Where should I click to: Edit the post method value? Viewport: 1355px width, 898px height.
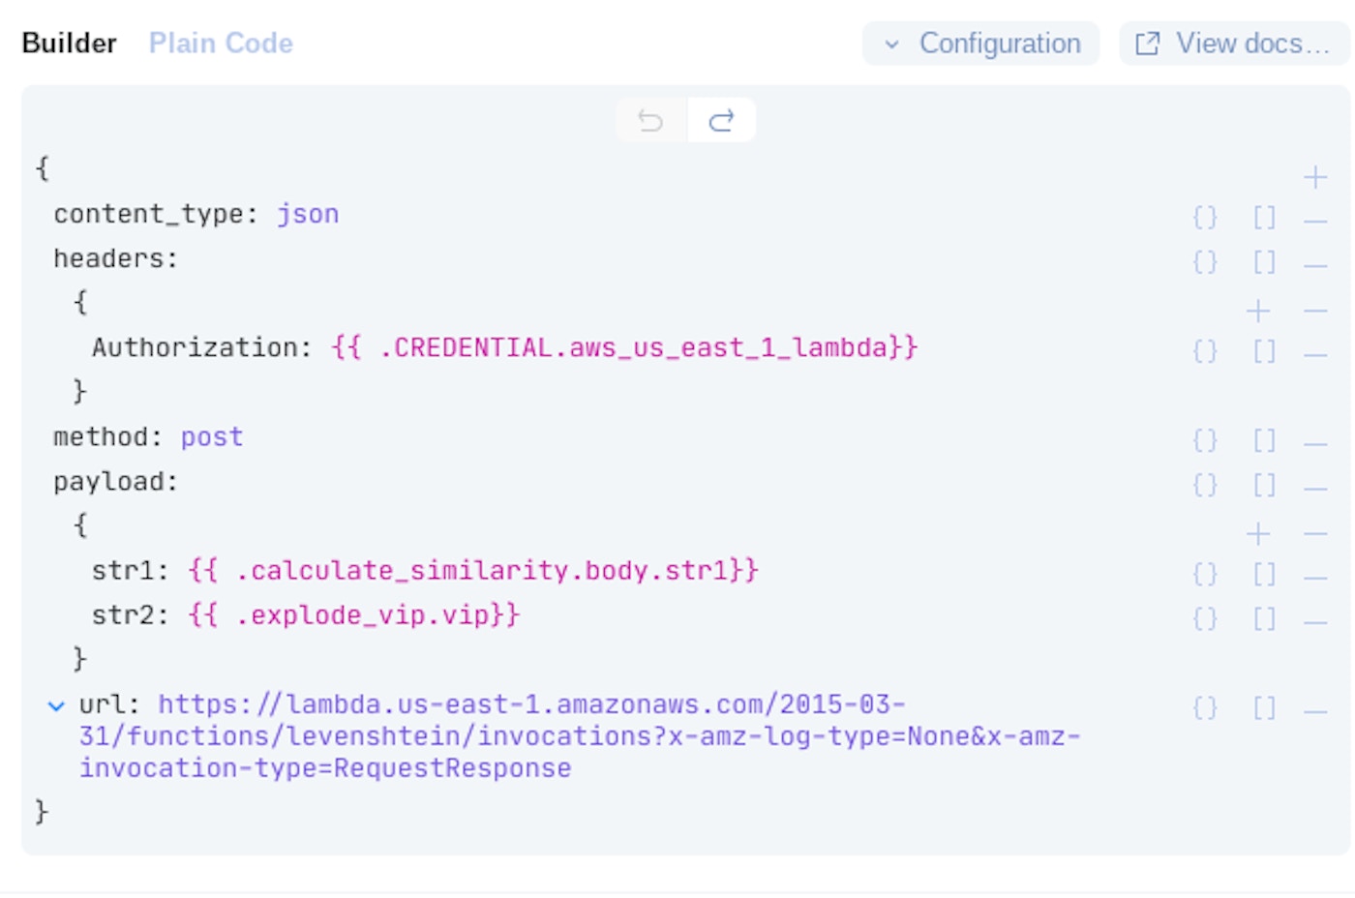(x=211, y=437)
